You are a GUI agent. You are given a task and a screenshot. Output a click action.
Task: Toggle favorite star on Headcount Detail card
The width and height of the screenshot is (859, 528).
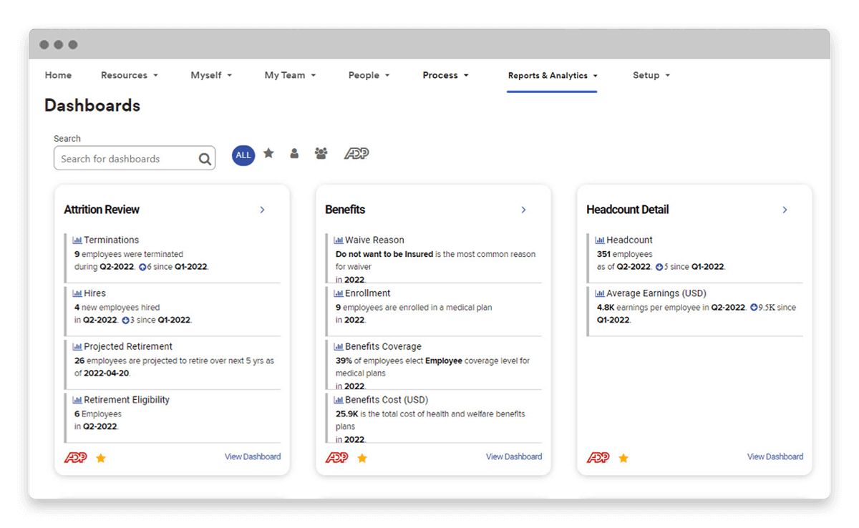click(x=623, y=458)
